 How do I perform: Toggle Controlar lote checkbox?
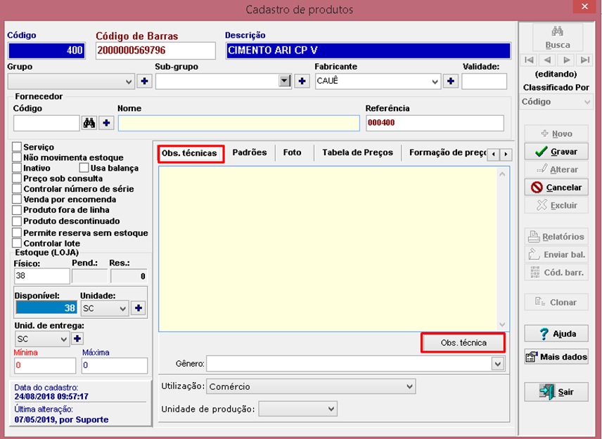point(16,243)
